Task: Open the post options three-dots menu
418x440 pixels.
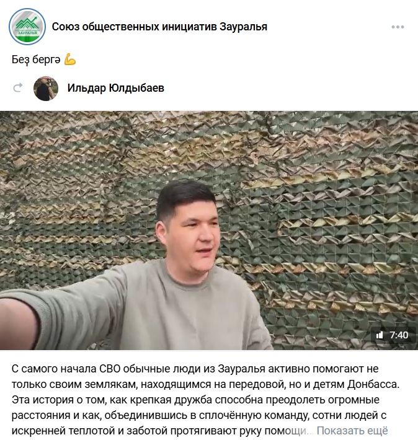Action: click(x=398, y=27)
